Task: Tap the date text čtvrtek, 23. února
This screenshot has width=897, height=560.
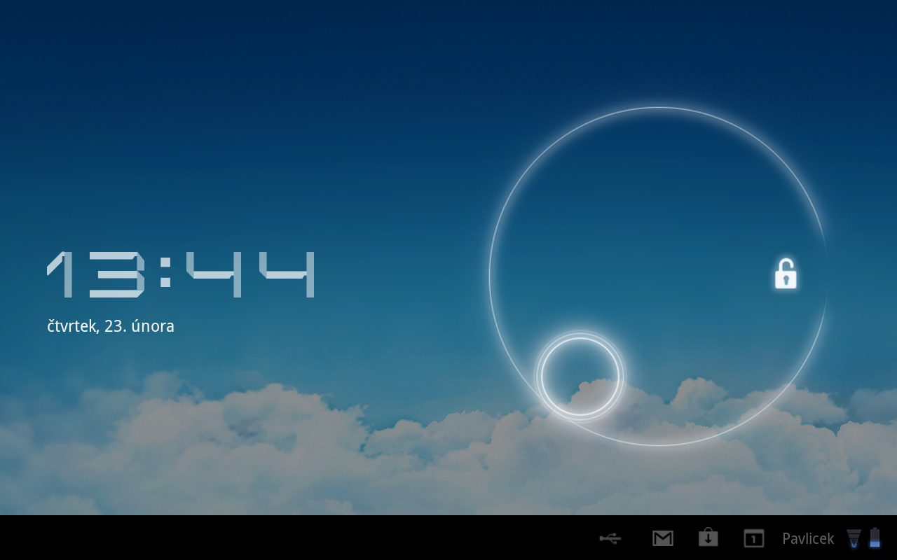Action: click(111, 326)
